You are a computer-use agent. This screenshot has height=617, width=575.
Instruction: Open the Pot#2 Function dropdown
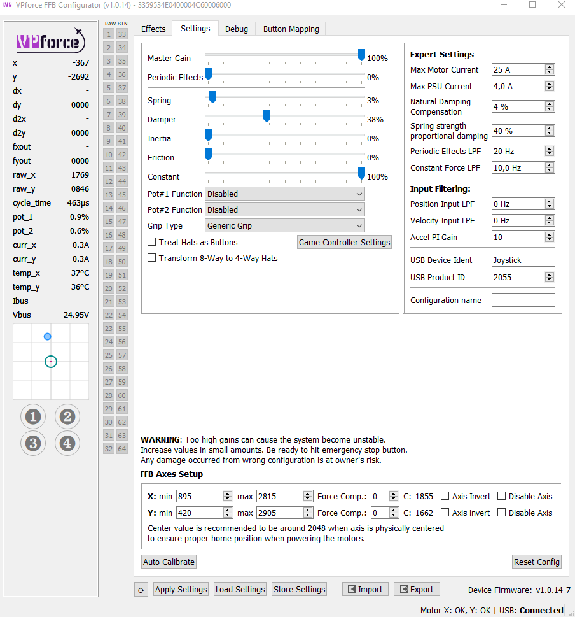(x=284, y=209)
